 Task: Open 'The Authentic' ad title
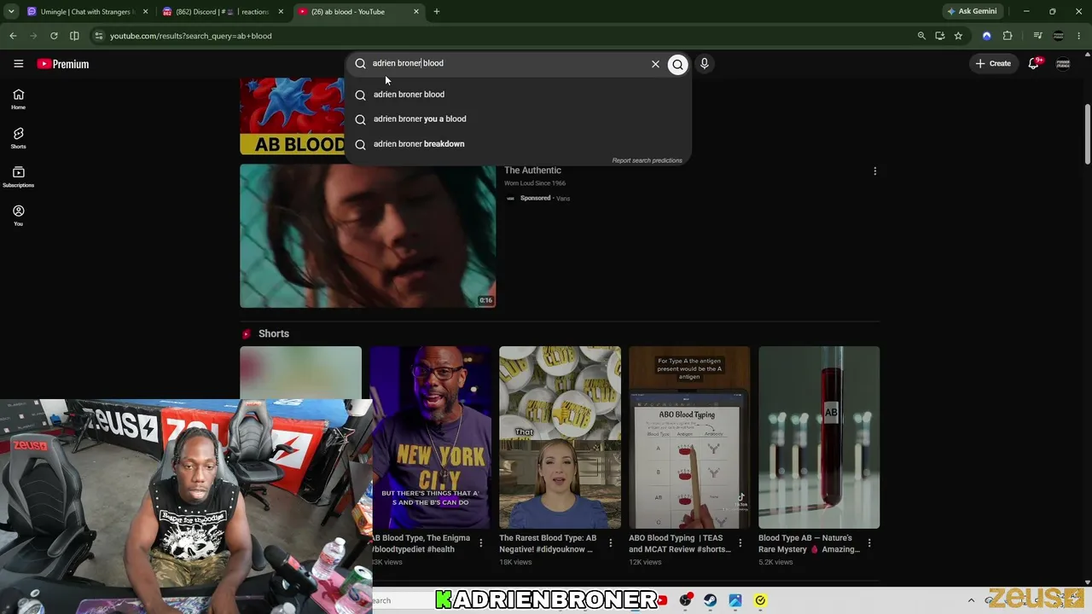tap(532, 171)
